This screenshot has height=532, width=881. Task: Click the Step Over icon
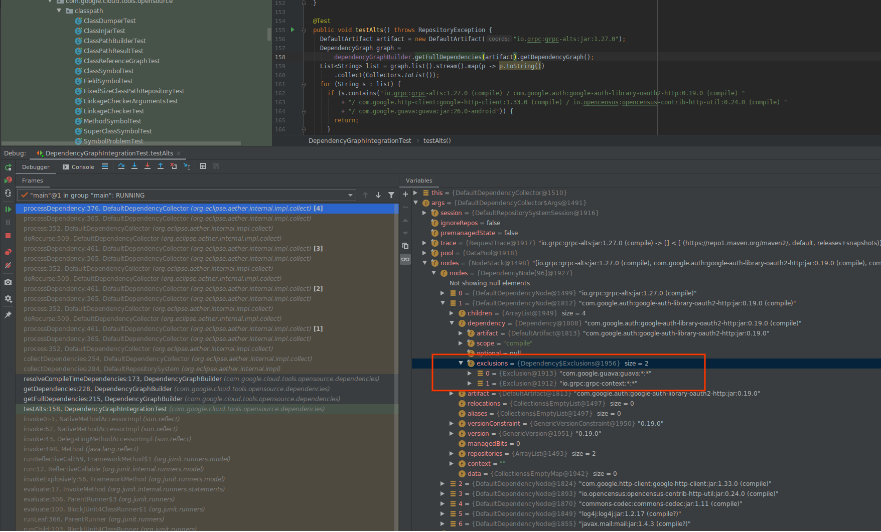121,166
